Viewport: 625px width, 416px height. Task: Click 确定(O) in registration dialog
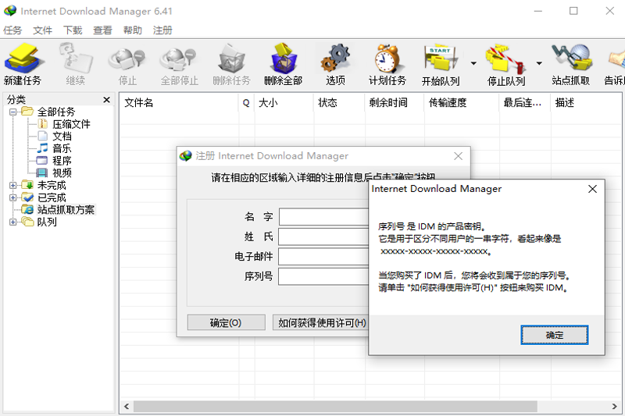pyautogui.click(x=226, y=322)
